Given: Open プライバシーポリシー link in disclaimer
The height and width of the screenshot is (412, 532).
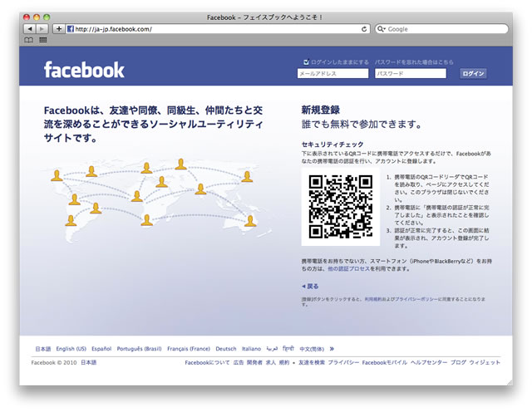Looking at the screenshot, I should tap(416, 299).
